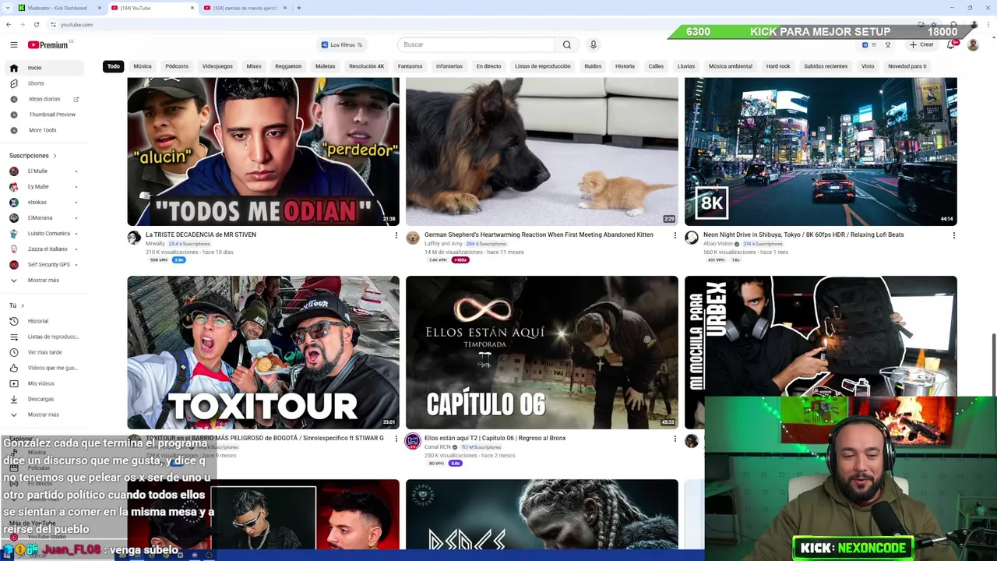Viewport: 997px width, 561px height.
Task: Select the Novedad para ti chip
Action: [x=907, y=66]
